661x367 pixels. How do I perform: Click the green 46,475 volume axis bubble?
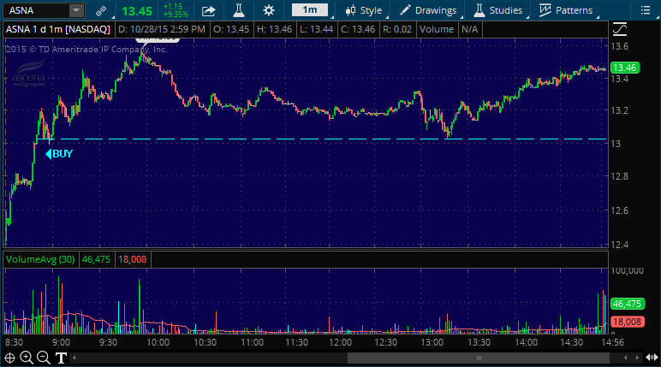click(x=628, y=304)
